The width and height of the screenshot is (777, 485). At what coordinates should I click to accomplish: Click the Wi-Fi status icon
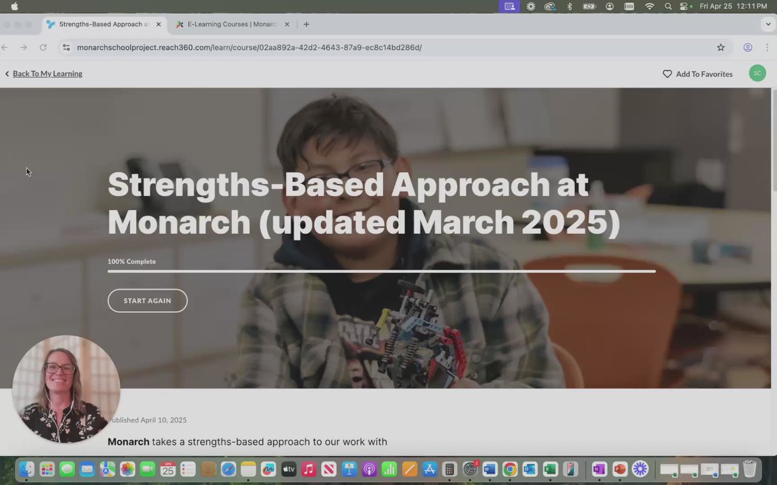(649, 7)
